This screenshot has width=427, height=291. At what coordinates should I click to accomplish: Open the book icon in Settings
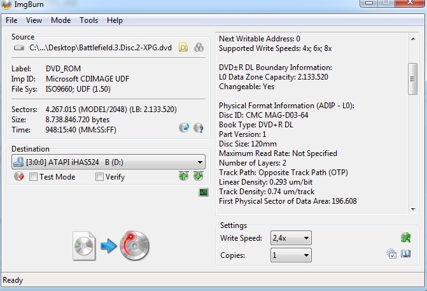tap(406, 253)
